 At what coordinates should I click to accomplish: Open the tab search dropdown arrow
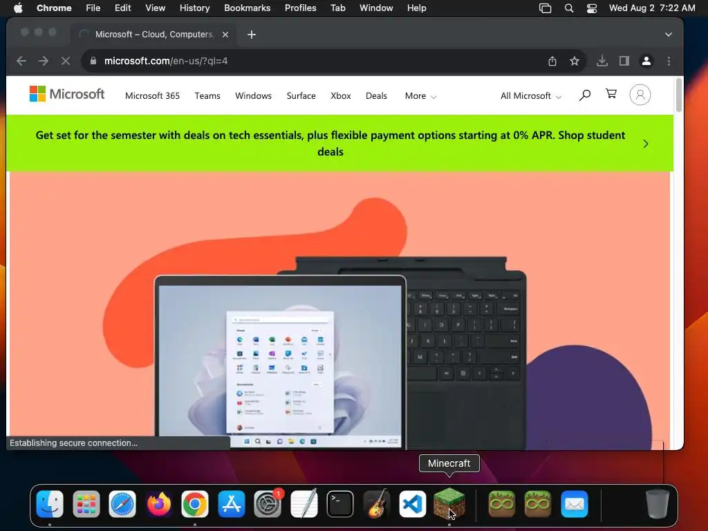tap(669, 35)
